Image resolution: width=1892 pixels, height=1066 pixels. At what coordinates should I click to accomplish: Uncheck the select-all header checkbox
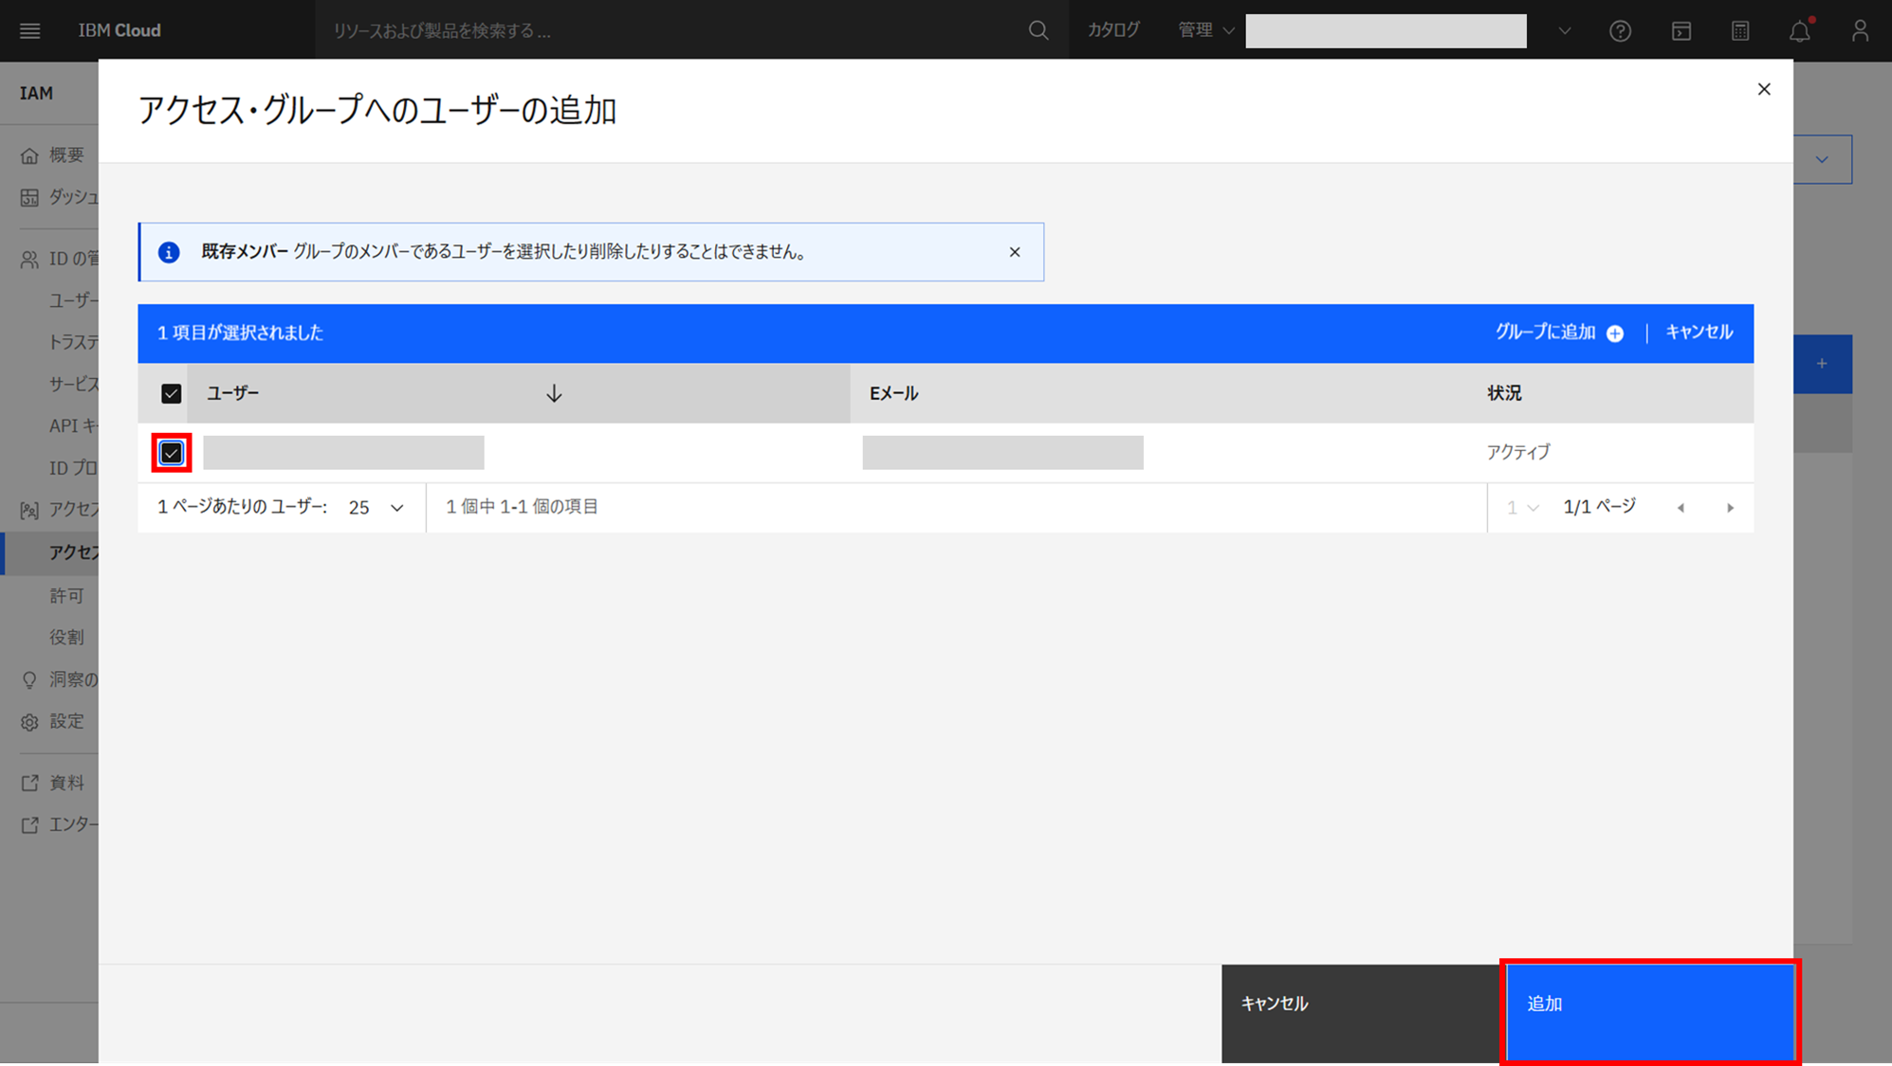point(171,393)
